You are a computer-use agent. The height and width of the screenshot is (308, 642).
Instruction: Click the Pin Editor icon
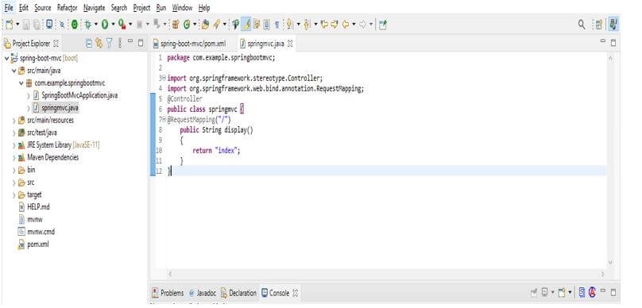pyautogui.click(x=383, y=25)
